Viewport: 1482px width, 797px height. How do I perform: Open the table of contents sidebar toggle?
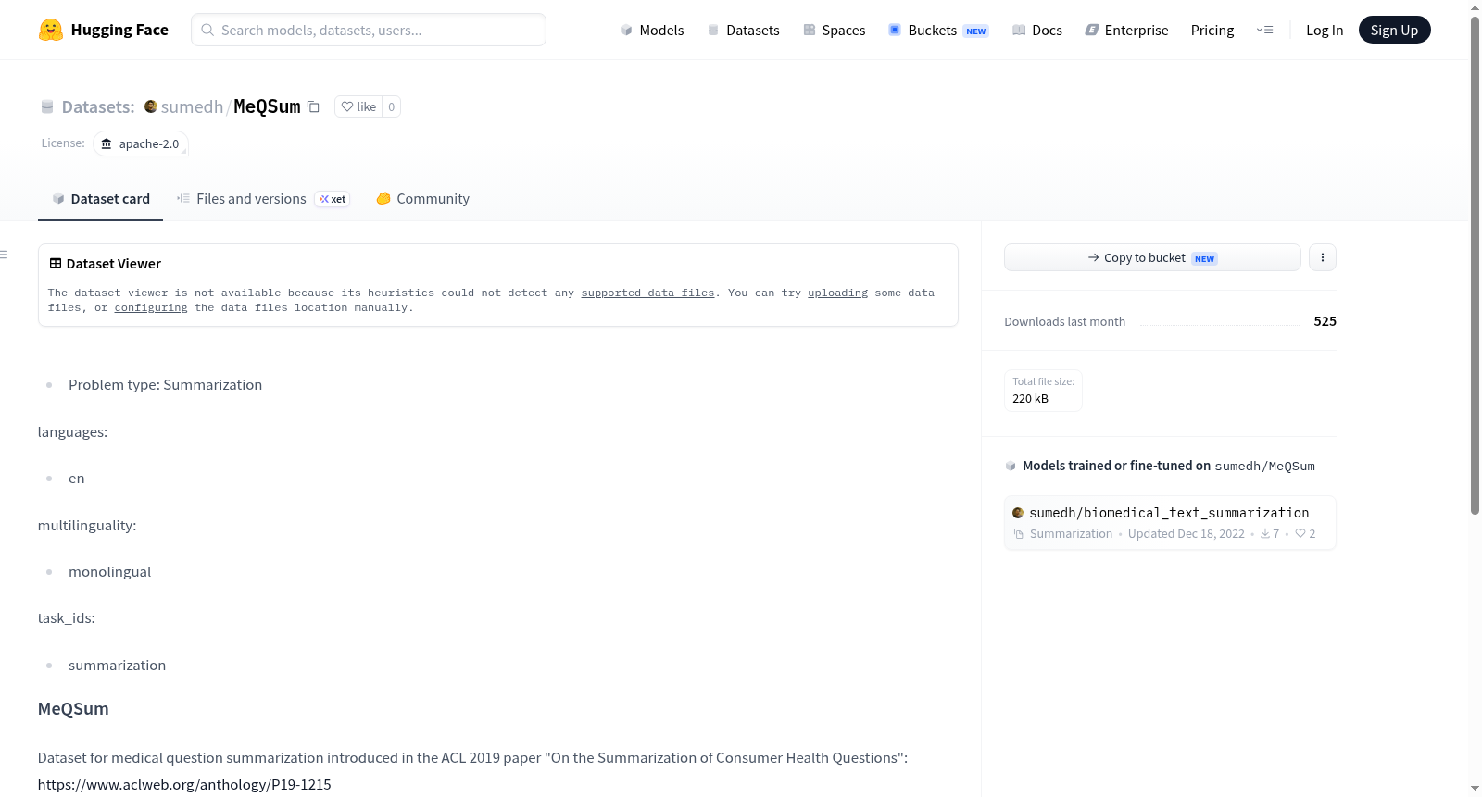[5, 255]
